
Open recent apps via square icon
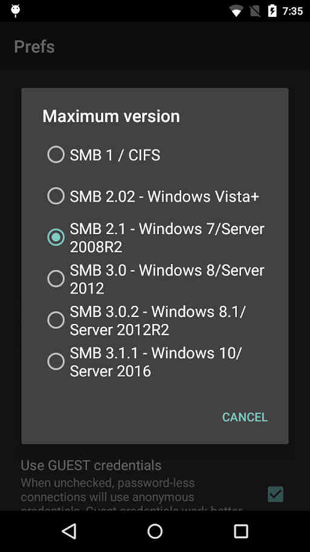point(241,531)
